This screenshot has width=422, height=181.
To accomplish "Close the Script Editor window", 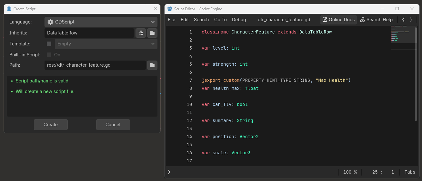I will click(412, 9).
